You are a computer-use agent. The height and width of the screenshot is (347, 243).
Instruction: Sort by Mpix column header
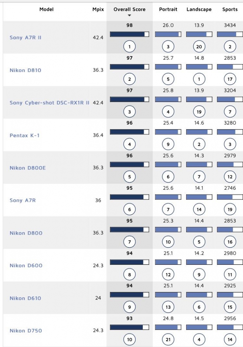coord(98,9)
